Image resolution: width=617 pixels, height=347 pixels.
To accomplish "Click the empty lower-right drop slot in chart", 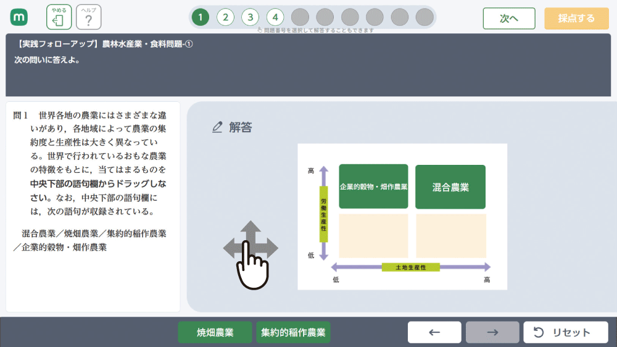I will (x=451, y=236).
